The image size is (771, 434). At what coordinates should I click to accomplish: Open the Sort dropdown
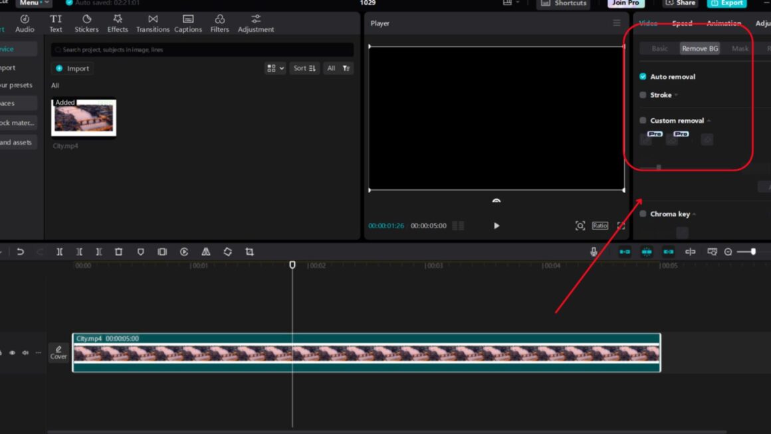[304, 68]
